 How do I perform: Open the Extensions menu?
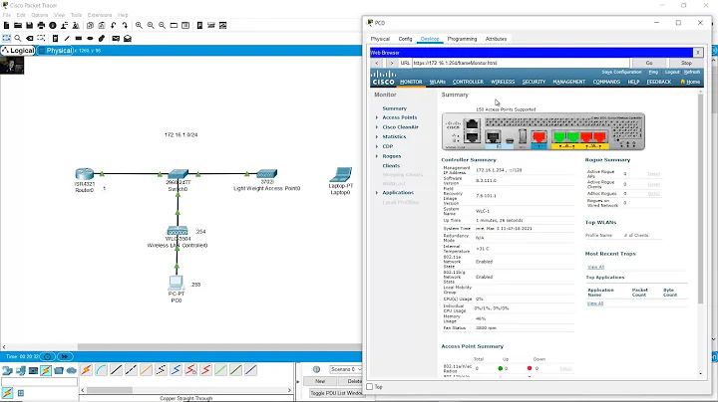coord(100,15)
